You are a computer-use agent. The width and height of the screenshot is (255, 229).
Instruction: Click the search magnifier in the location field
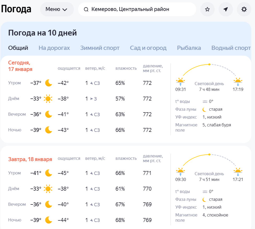click(x=86, y=9)
